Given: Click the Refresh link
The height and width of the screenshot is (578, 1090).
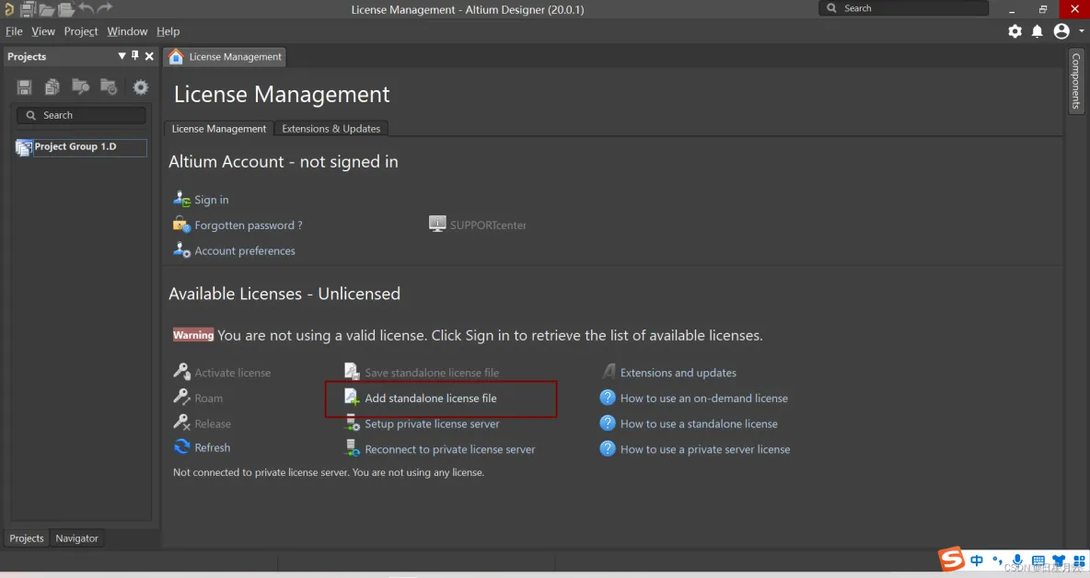Looking at the screenshot, I should 212,448.
